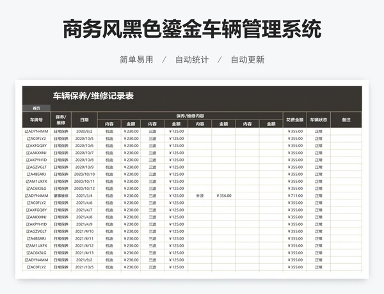Select date cell 2020/9/2
The height and width of the screenshot is (294, 384).
click(x=84, y=132)
